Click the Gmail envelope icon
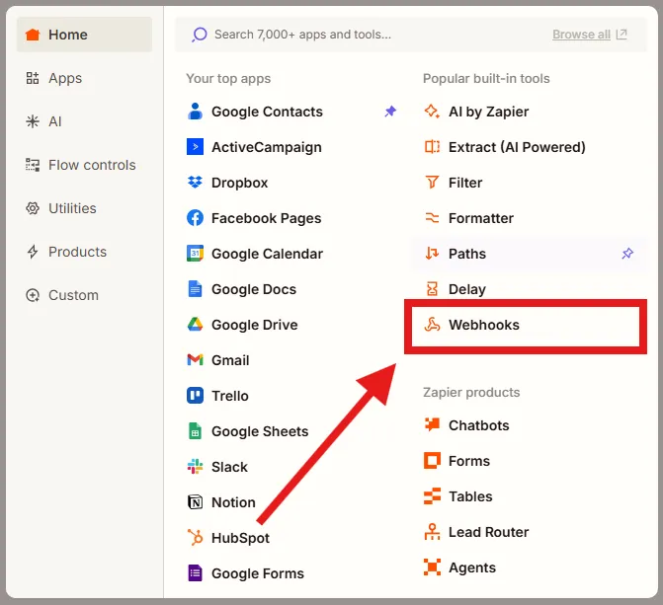The width and height of the screenshot is (663, 605). (195, 360)
